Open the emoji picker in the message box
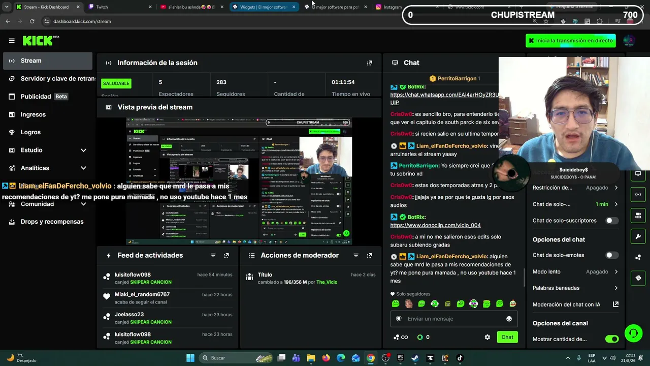650x366 pixels. [x=509, y=319]
